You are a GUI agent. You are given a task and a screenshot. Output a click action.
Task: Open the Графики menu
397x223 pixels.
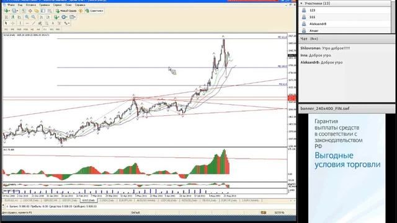tap(44, 5)
